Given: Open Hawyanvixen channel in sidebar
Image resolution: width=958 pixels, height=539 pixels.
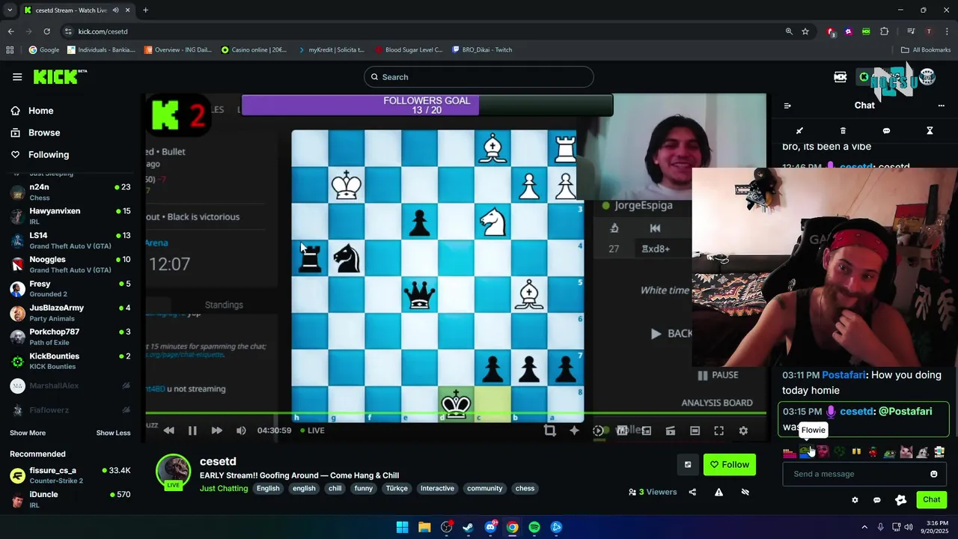Looking at the screenshot, I should pos(70,216).
